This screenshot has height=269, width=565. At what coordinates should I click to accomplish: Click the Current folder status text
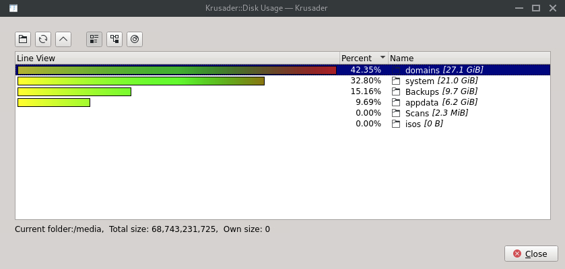[x=142, y=229]
